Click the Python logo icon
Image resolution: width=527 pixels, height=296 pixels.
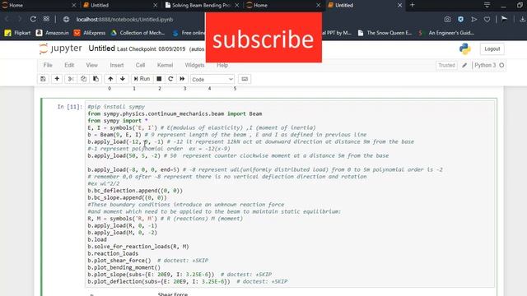click(464, 49)
